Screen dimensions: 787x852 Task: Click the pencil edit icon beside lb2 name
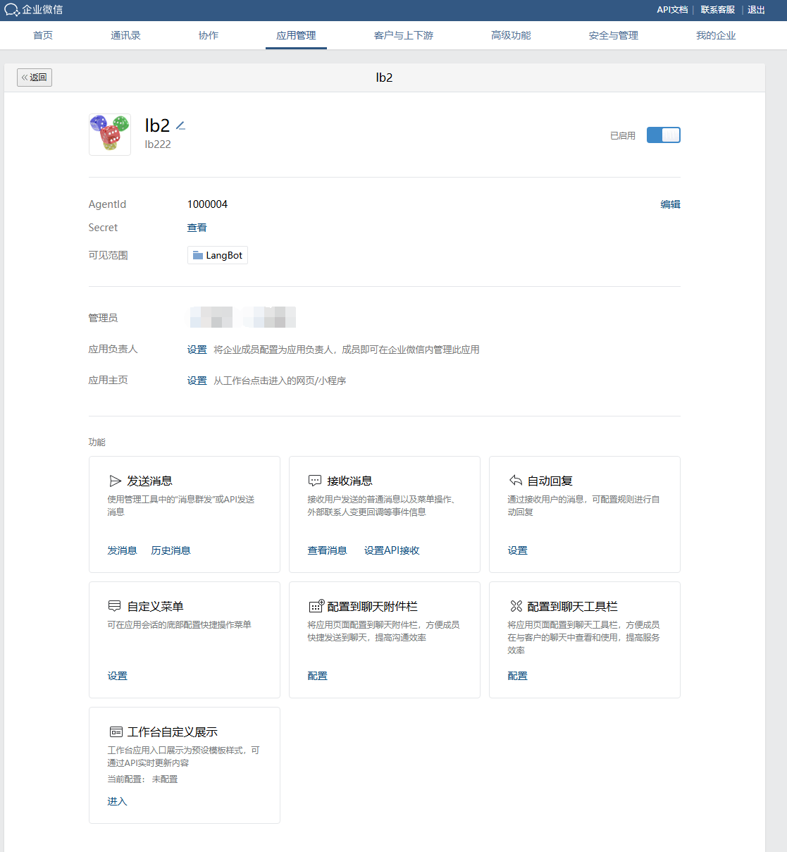180,125
